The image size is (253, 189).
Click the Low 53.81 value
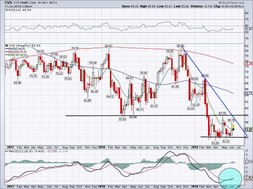[x=164, y=6]
